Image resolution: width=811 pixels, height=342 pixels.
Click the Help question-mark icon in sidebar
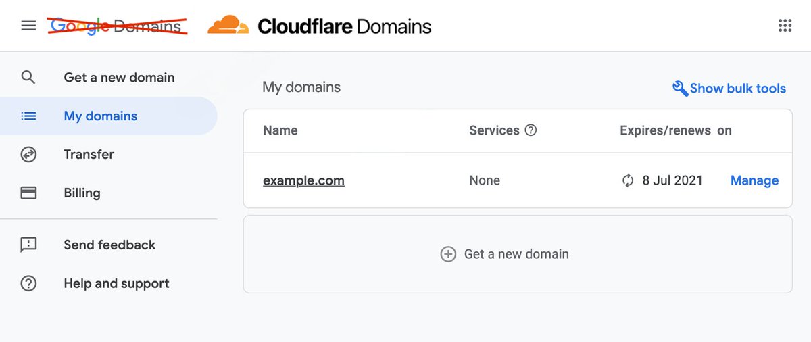[28, 283]
